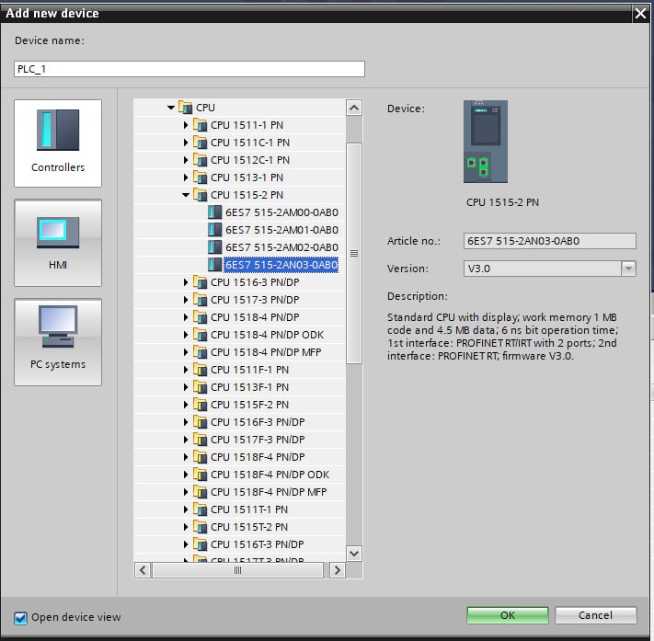Screen dimensions: 654x641
Task: Click scroll down arrow of device tree
Action: pyautogui.click(x=354, y=554)
